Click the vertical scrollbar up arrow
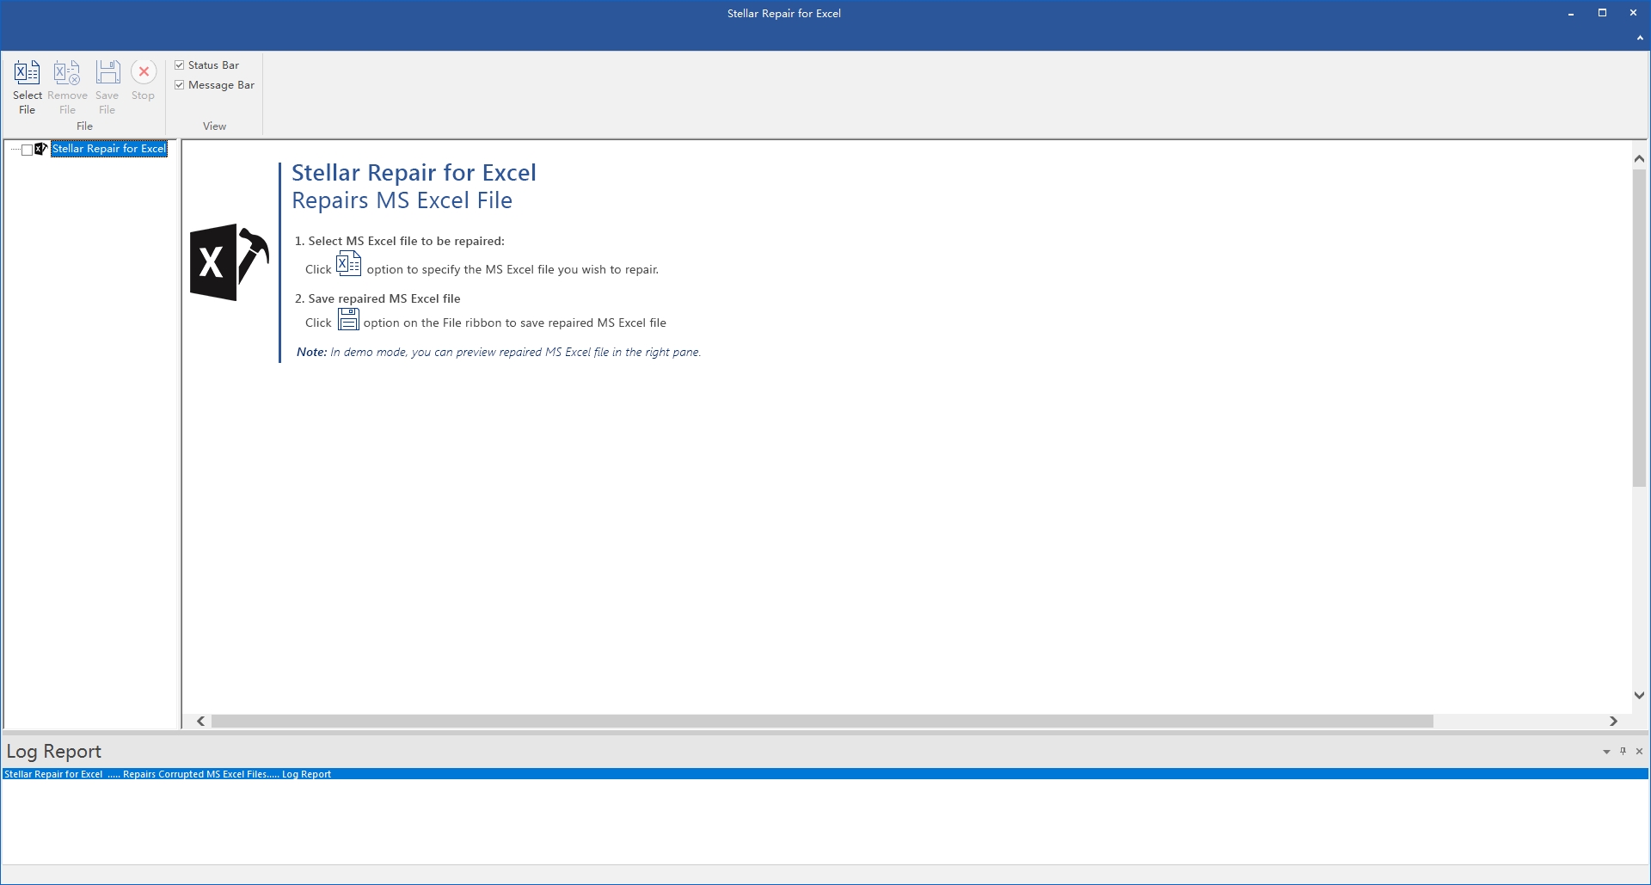Screen dimensions: 1651x885 [1639, 158]
